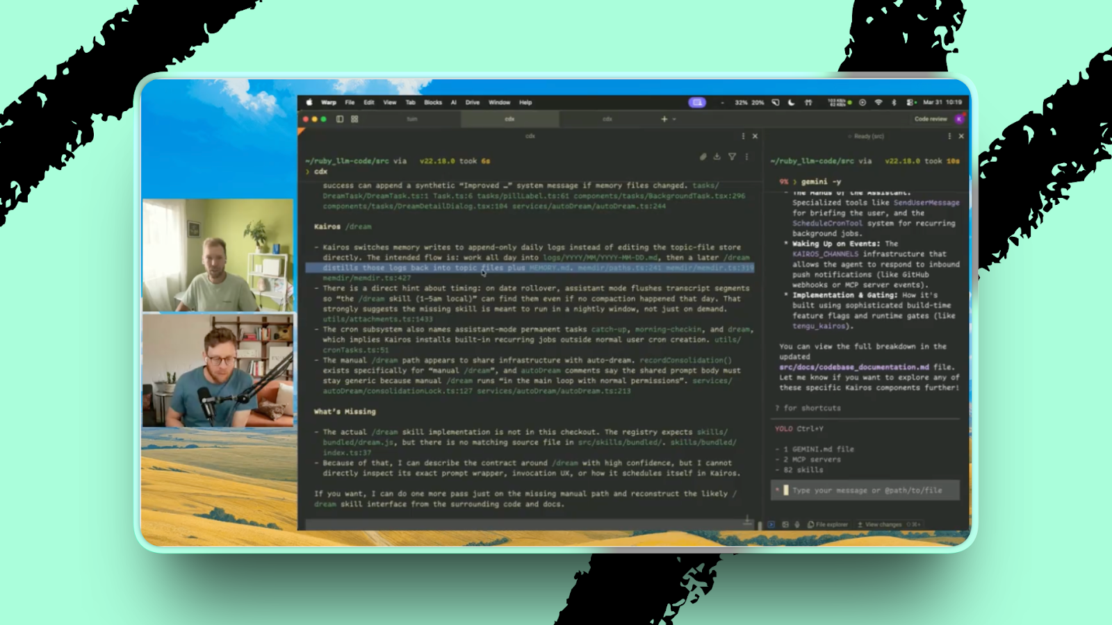Open the Drive menu in the menu bar
The height and width of the screenshot is (625, 1112).
473,102
